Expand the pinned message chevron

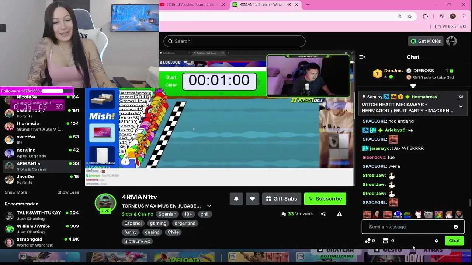(461, 107)
